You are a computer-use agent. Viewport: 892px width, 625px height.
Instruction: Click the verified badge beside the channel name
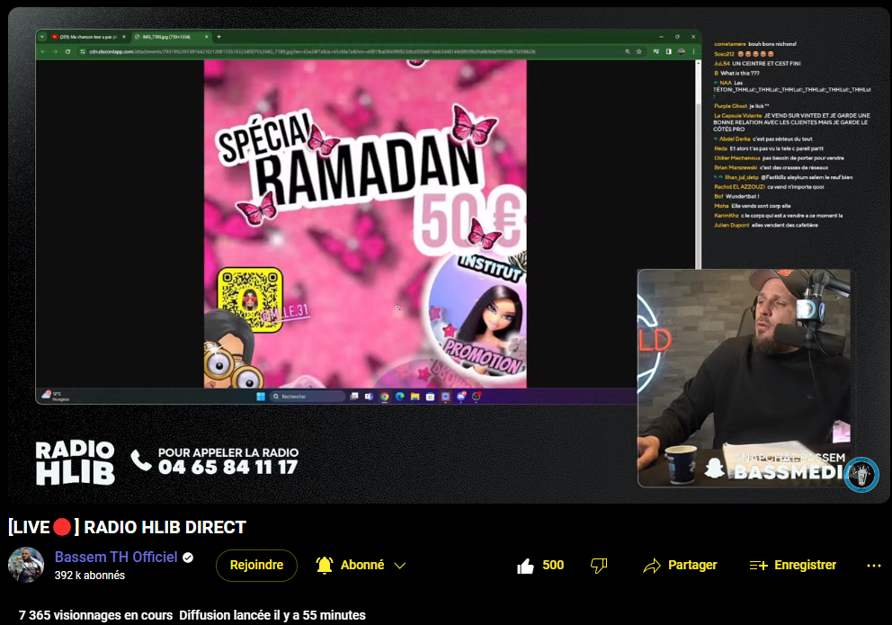pyautogui.click(x=188, y=558)
